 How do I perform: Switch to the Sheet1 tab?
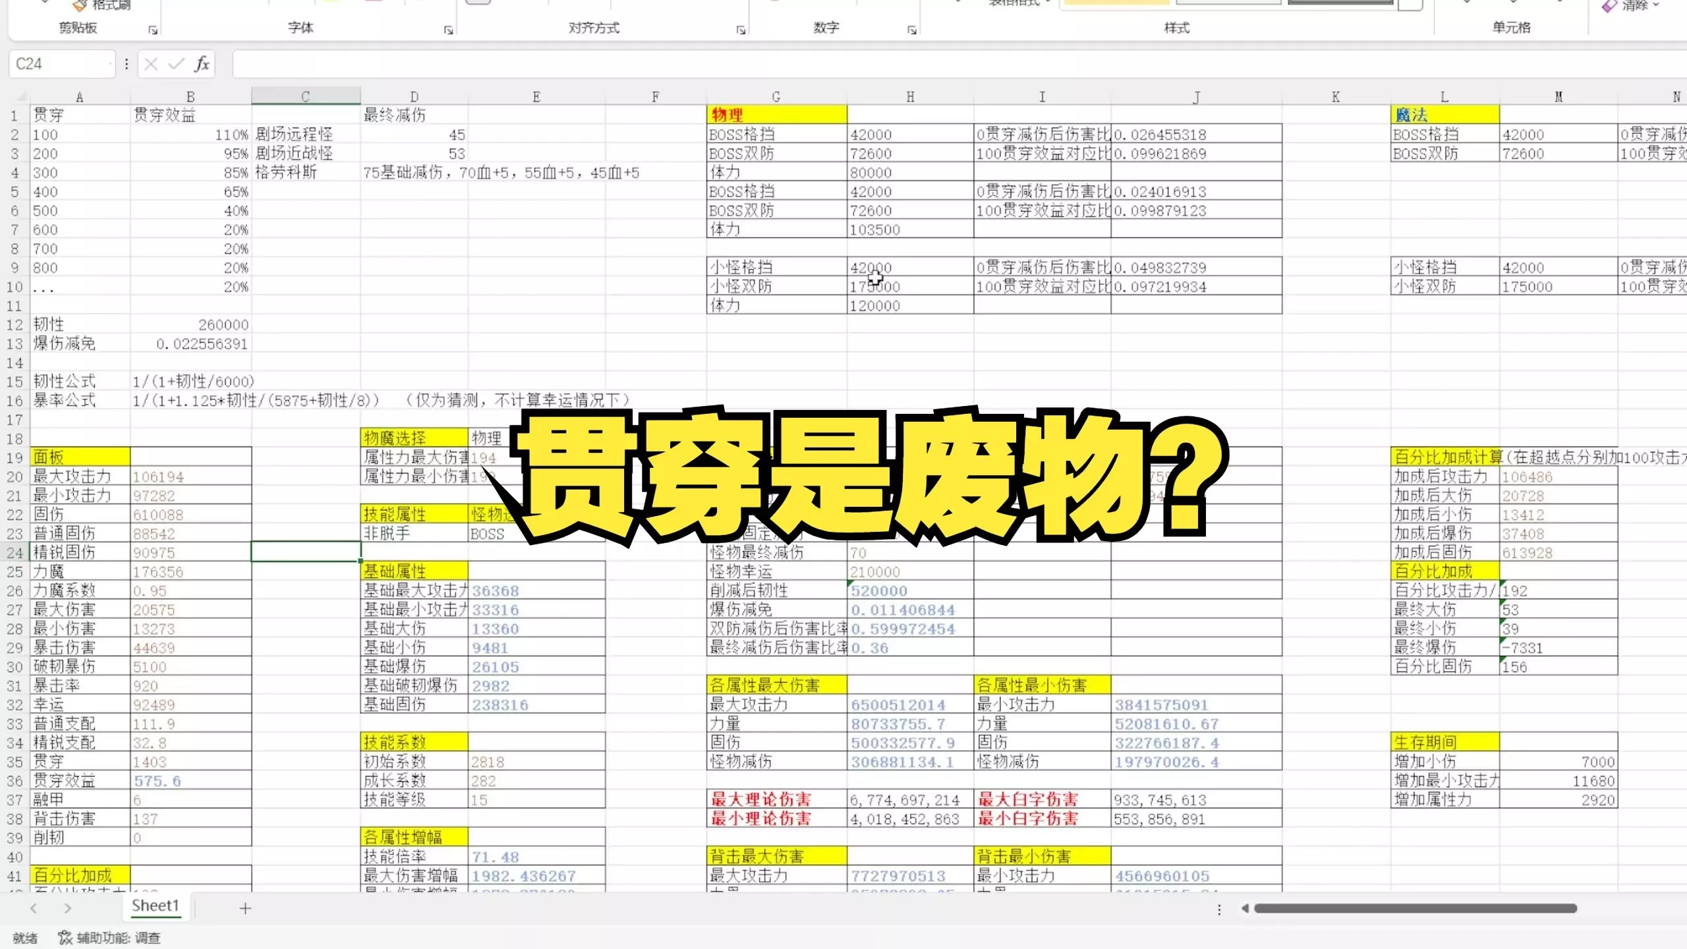(156, 906)
